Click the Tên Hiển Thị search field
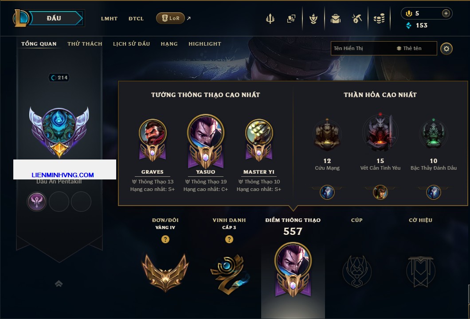 pos(384,48)
